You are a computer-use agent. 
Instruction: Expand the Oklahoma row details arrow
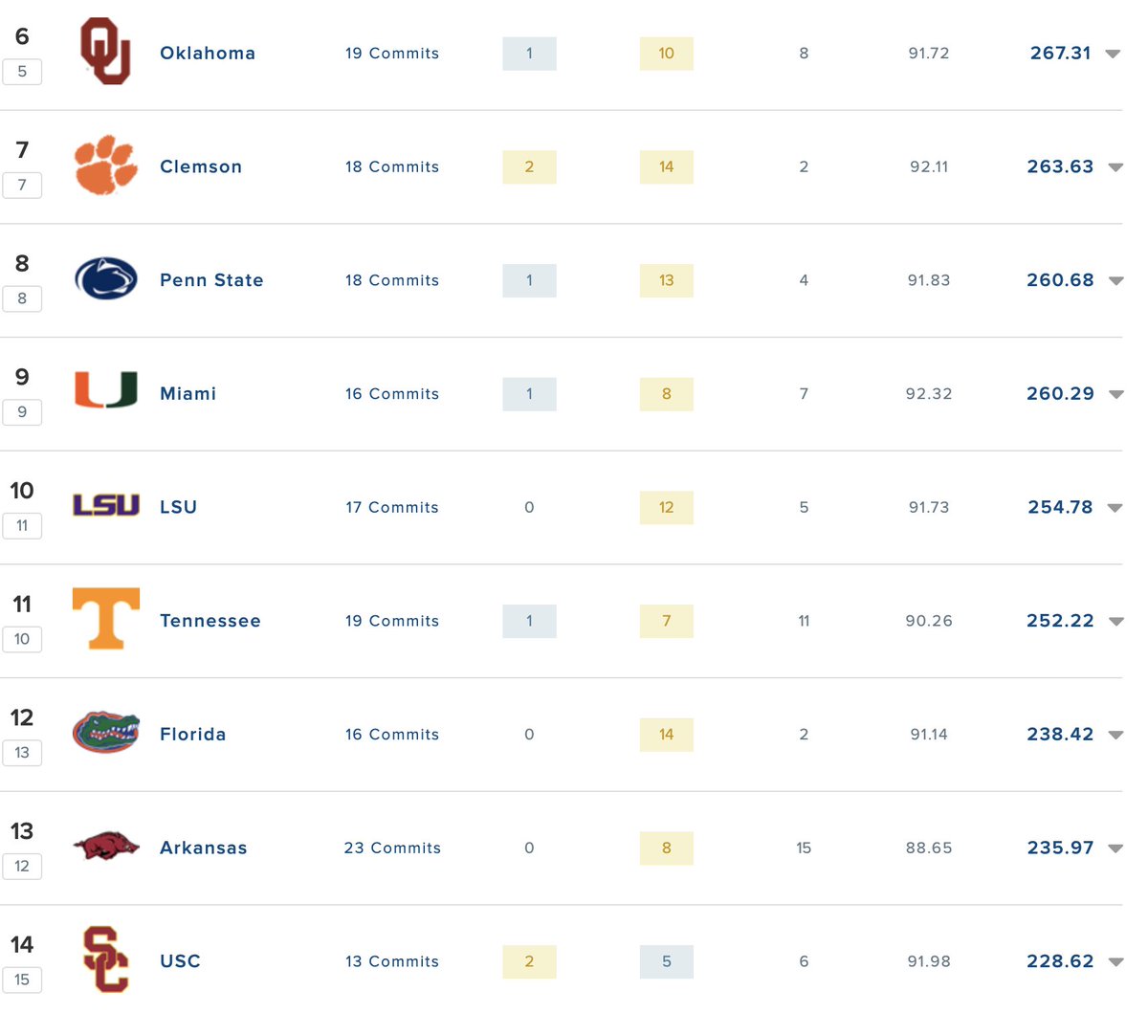pos(1113,55)
